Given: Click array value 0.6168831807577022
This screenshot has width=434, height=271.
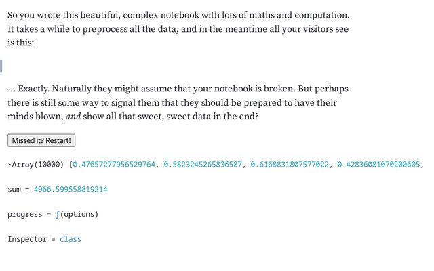Looking at the screenshot, I should click(x=290, y=165).
